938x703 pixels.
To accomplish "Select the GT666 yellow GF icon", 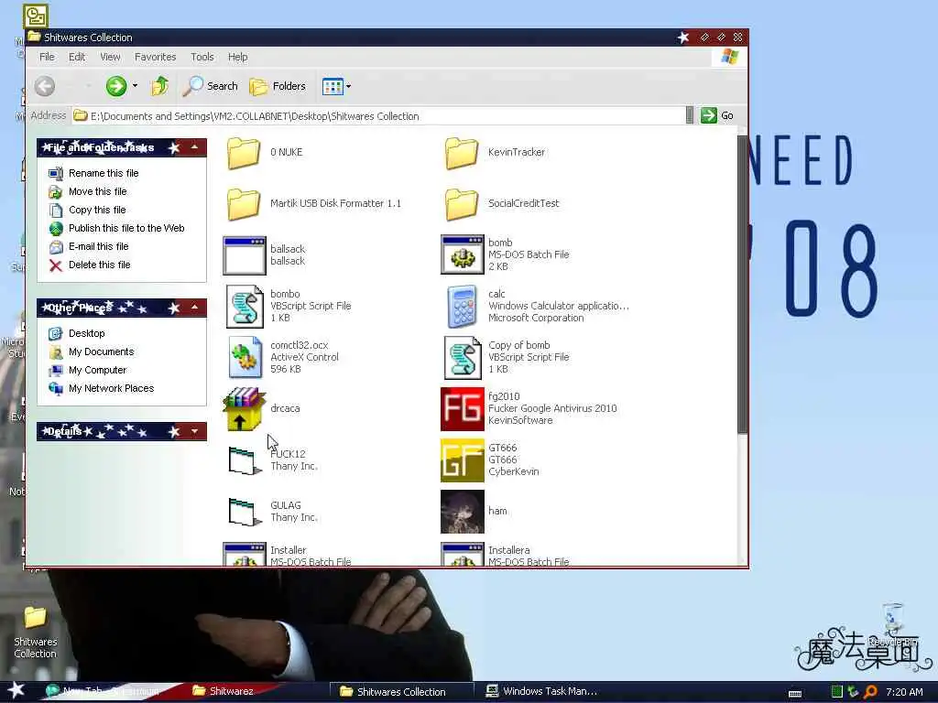I will click(463, 460).
